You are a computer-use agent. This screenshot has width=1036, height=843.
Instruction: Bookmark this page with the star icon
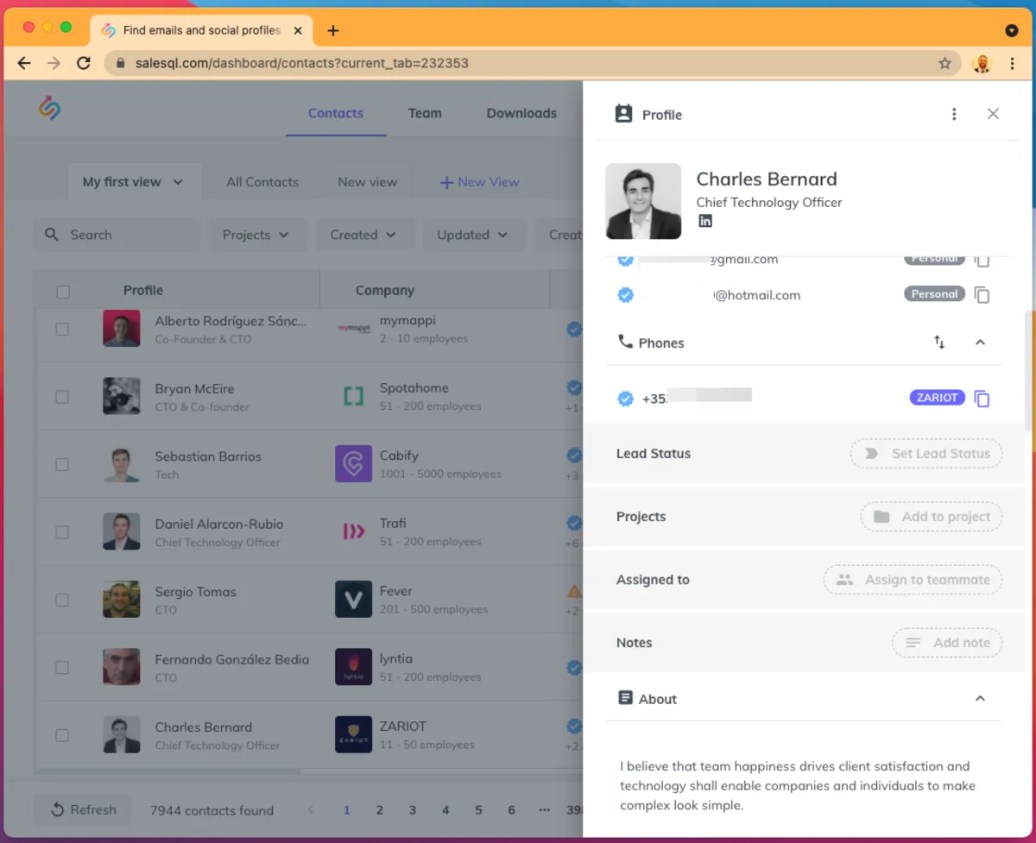(944, 63)
